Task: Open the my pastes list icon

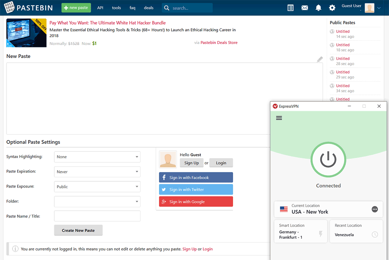Action: [x=290, y=8]
